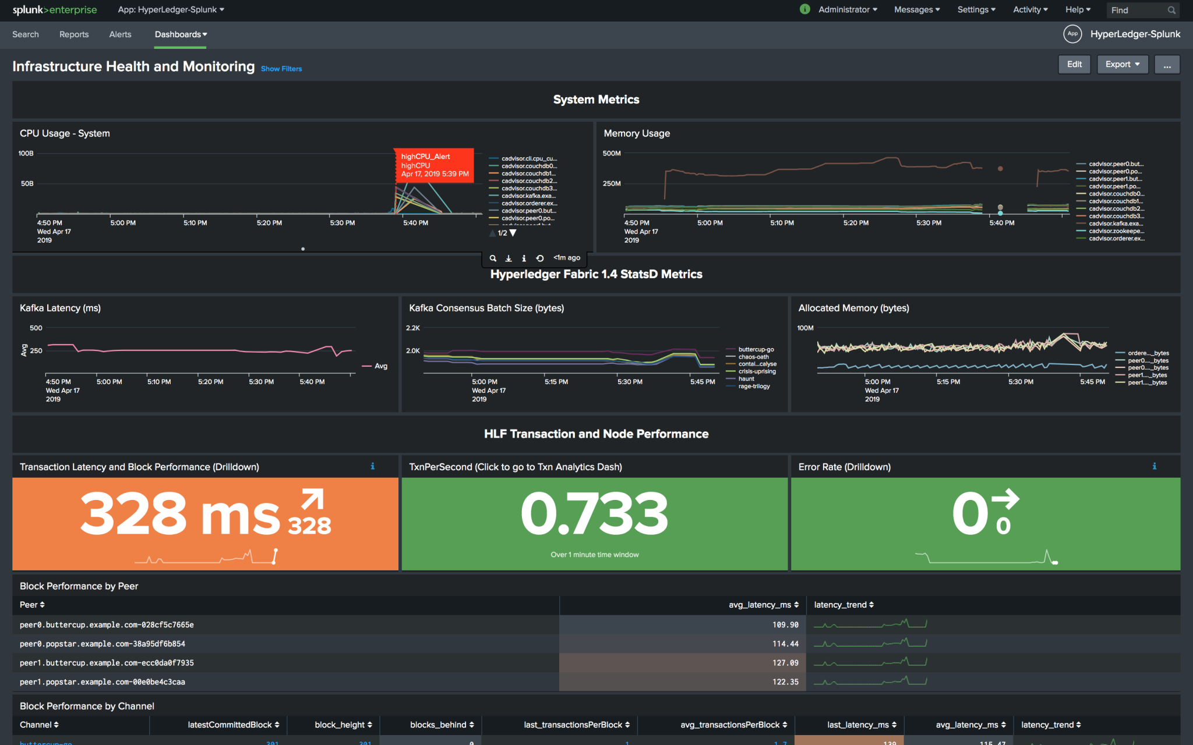Open the Export dropdown

[x=1122, y=64]
